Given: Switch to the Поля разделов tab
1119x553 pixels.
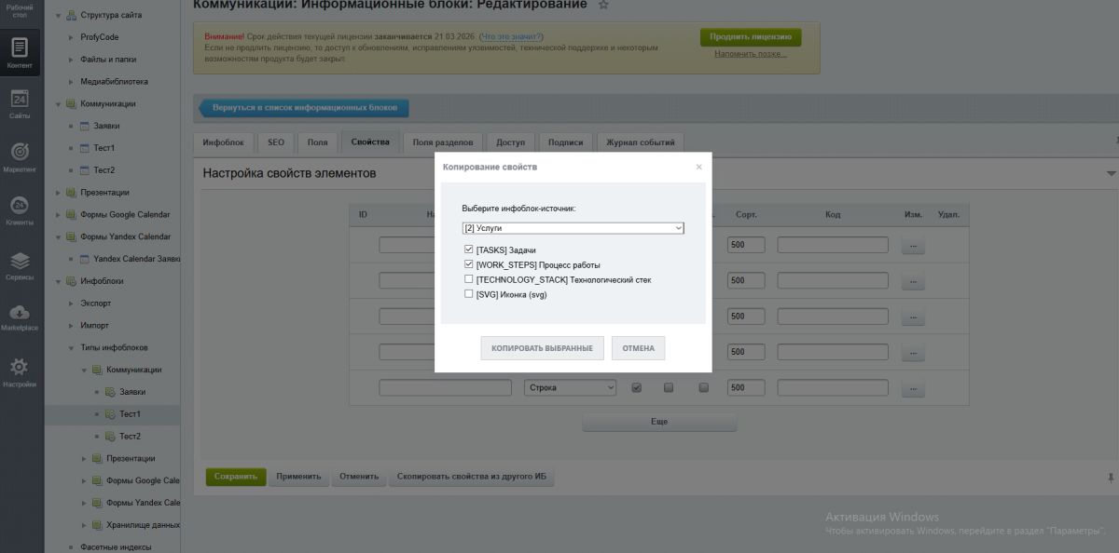Looking at the screenshot, I should pyautogui.click(x=442, y=142).
